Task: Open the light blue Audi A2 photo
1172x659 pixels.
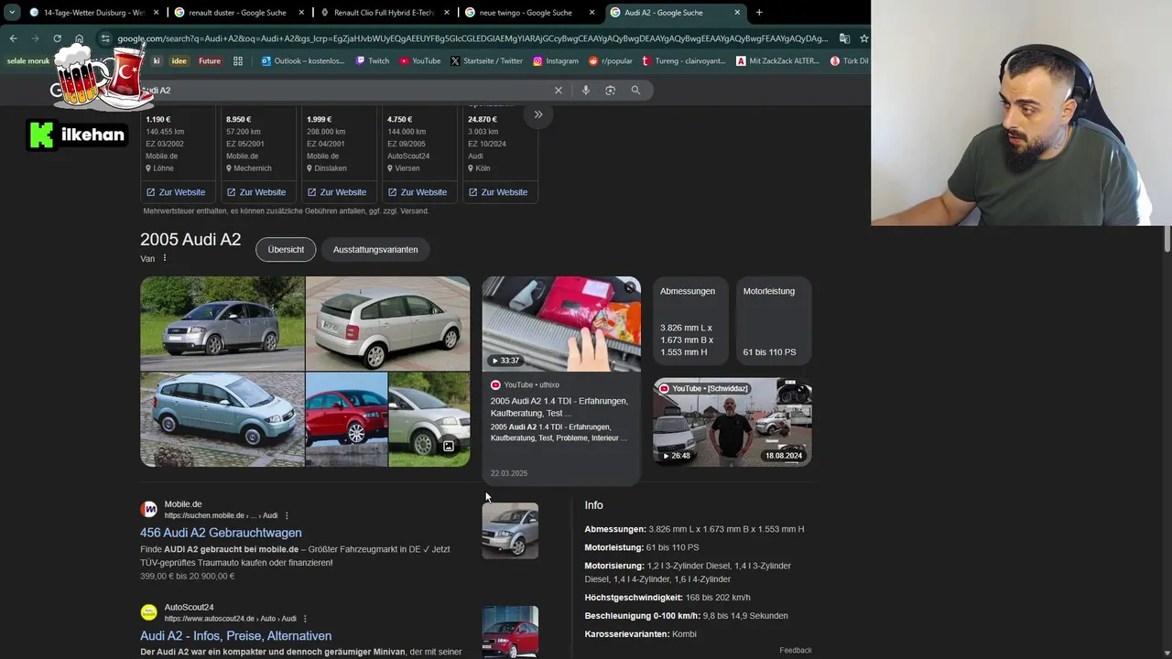Action: pyautogui.click(x=222, y=419)
